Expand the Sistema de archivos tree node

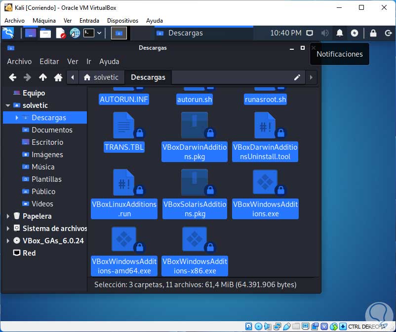click(x=8, y=229)
